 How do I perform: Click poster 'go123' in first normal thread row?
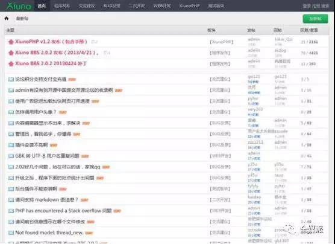point(254,77)
